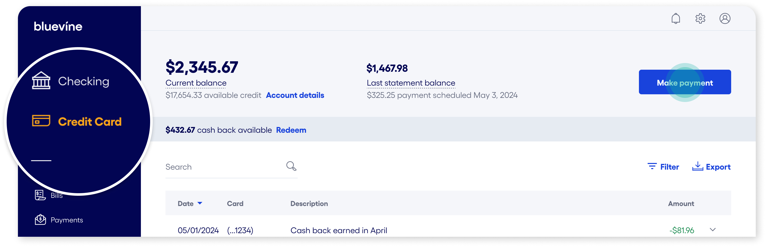Open settings using the gear icon

tap(700, 18)
